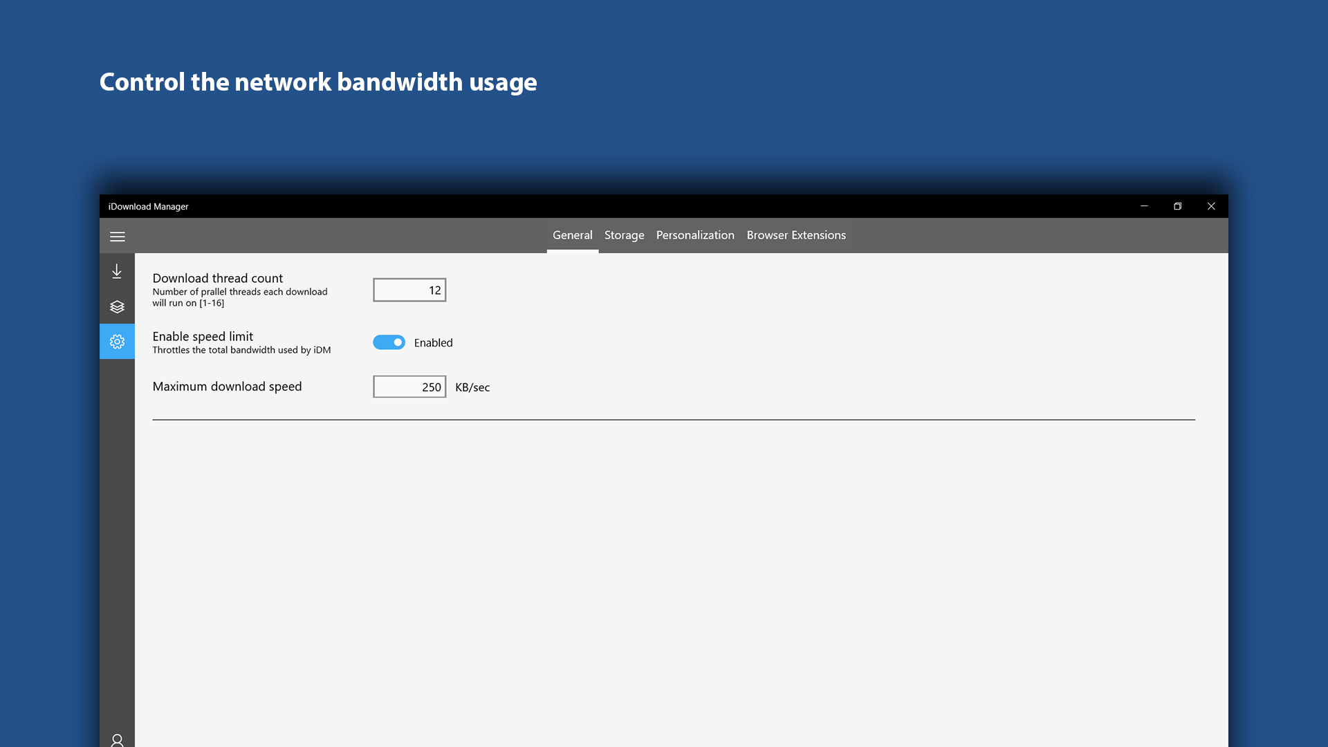Viewport: 1328px width, 747px height.
Task: Click the close X window button
Action: click(x=1211, y=205)
